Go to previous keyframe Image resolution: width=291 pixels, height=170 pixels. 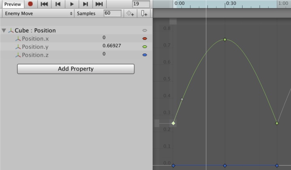coord(58,4)
